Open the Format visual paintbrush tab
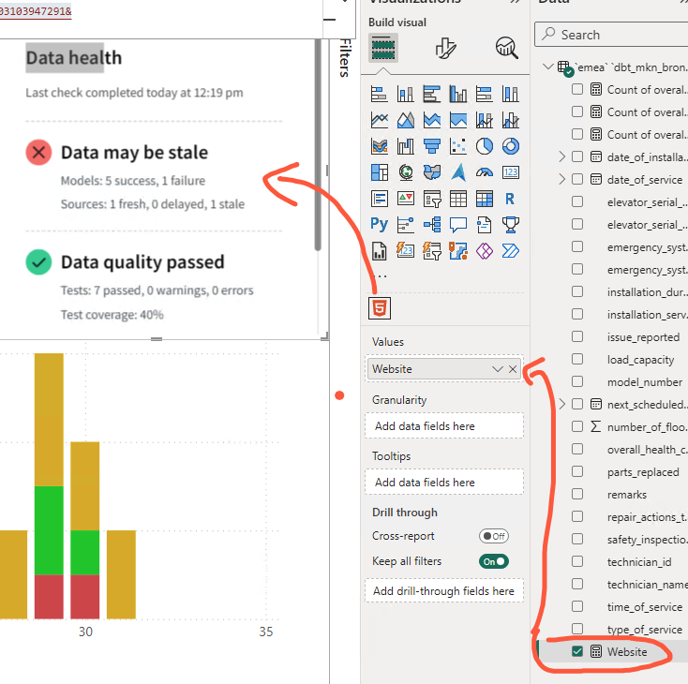Viewport: 688px width, 684px height. pyautogui.click(x=445, y=48)
